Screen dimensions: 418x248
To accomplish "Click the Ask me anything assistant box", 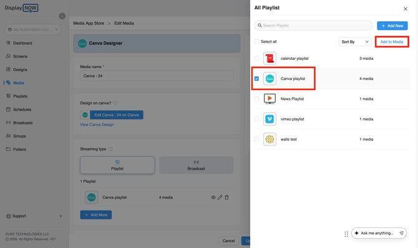I will click(x=379, y=233).
